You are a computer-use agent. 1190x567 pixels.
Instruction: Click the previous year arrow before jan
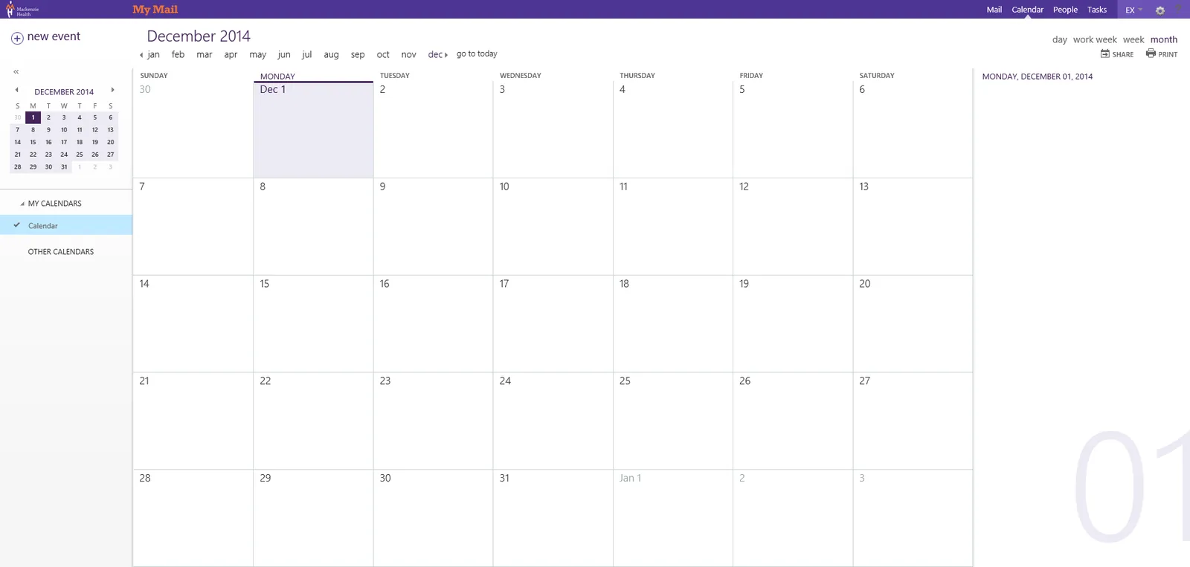pyautogui.click(x=141, y=55)
